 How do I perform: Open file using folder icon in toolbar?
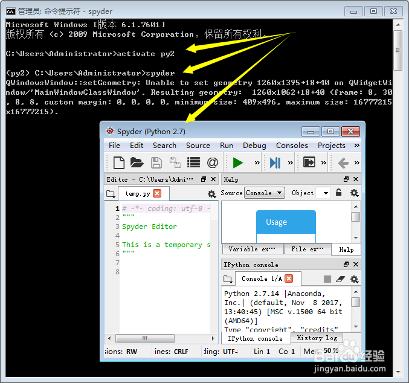137,163
